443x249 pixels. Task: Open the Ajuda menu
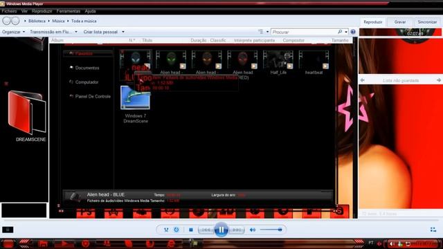tap(91, 11)
